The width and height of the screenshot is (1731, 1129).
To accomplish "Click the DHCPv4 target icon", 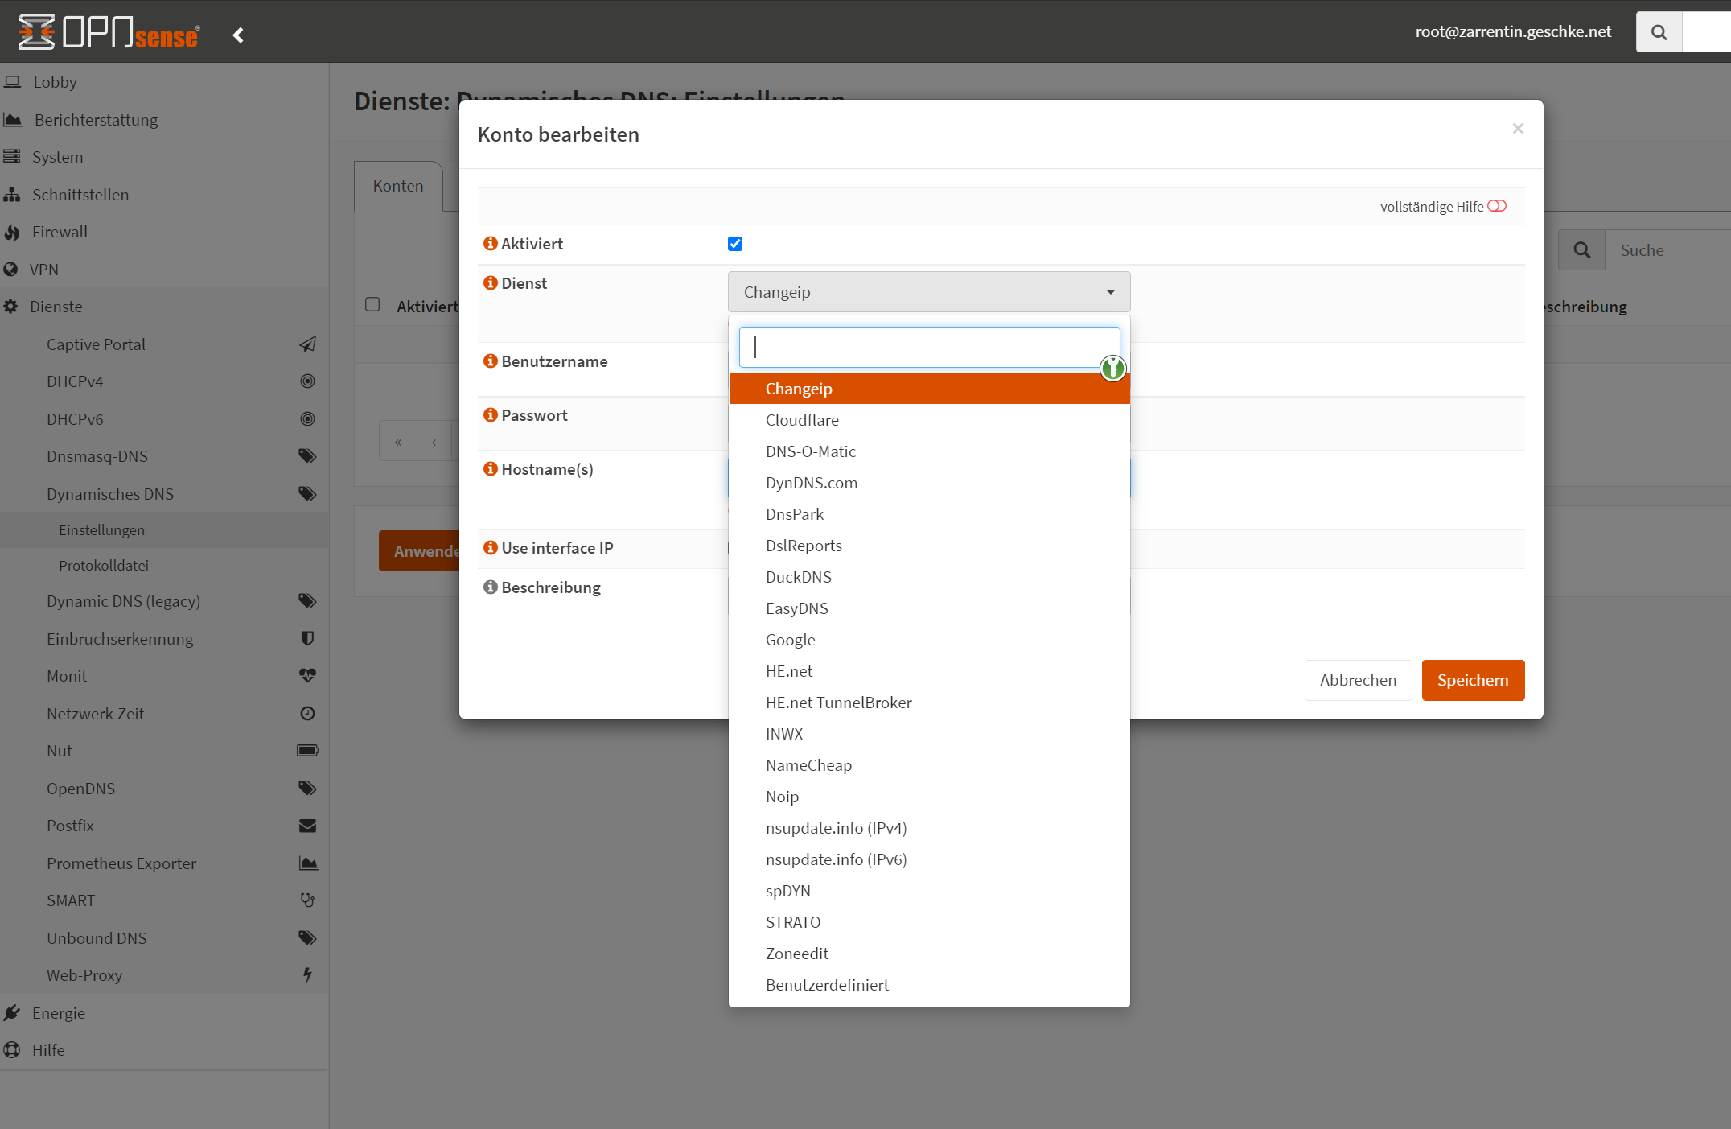I will point(307,381).
